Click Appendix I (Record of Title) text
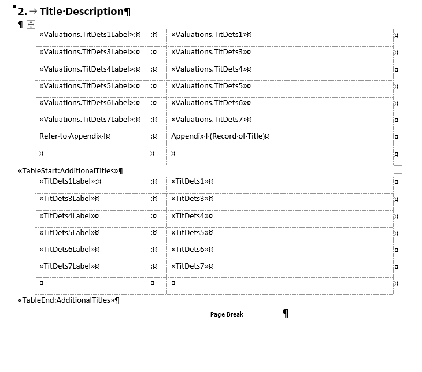 coord(218,136)
